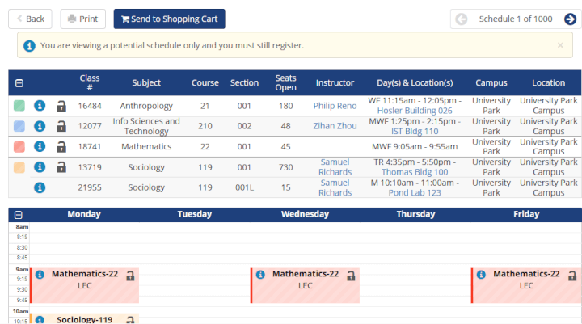Toggle lock on Monday Mathematics-22 calendar block
Screen dimensions: 582x324
(130, 276)
